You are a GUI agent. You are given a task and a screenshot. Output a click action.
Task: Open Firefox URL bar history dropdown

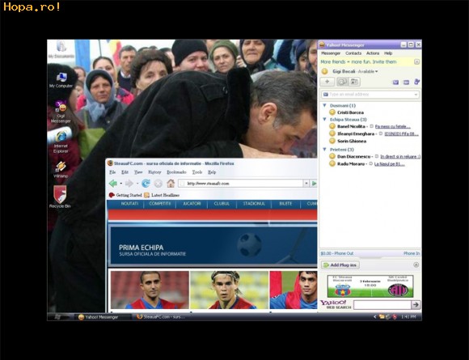306,183
